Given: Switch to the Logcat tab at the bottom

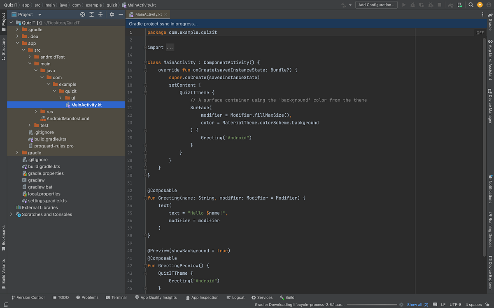Looking at the screenshot, I should coord(235,297).
